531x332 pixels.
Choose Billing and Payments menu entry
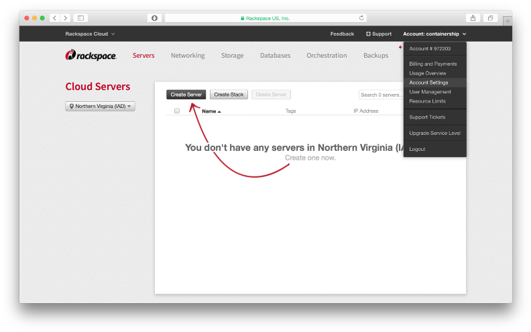point(432,64)
